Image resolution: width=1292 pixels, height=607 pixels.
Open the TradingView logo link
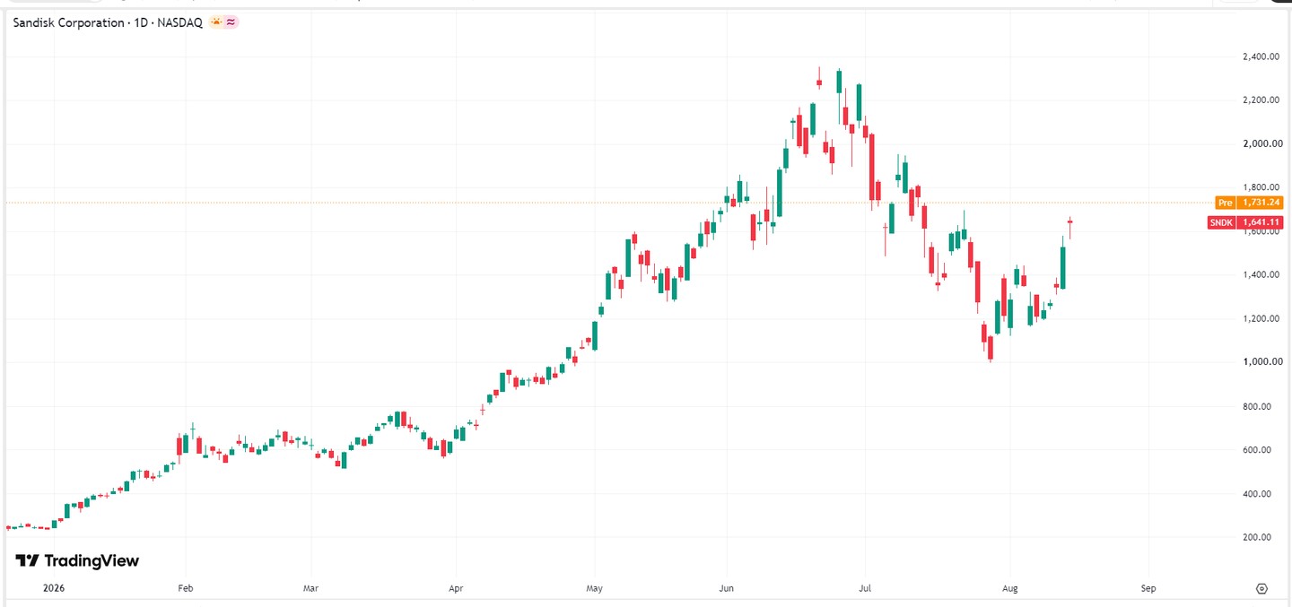77,560
